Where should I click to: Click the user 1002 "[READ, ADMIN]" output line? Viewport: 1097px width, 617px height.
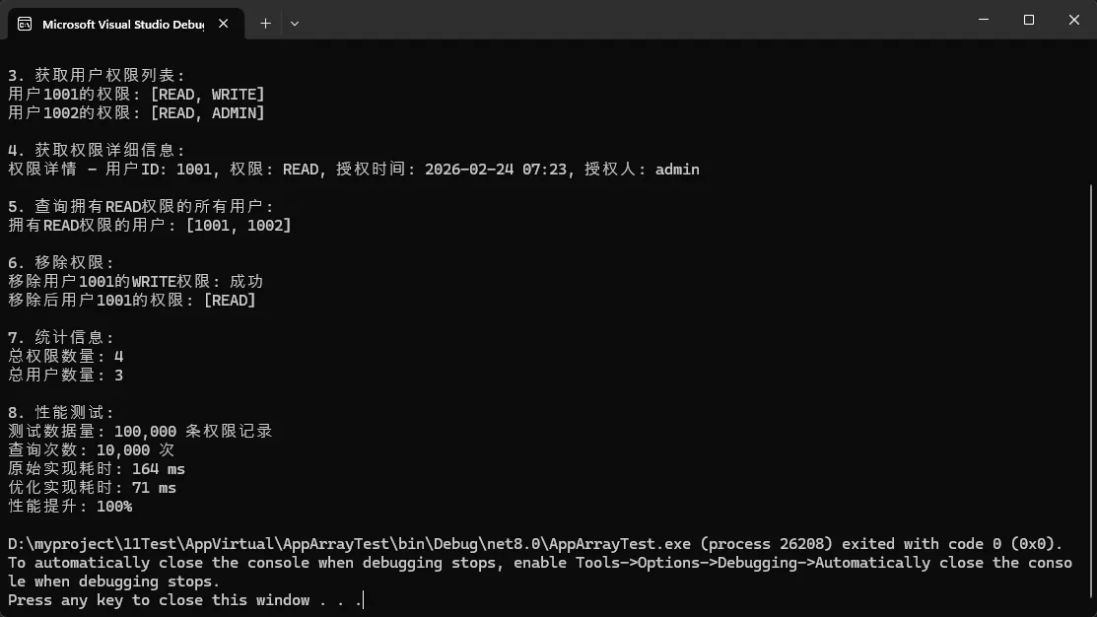click(136, 113)
